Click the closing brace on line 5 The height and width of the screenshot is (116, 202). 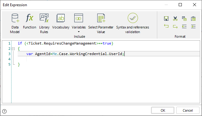click(x=19, y=64)
